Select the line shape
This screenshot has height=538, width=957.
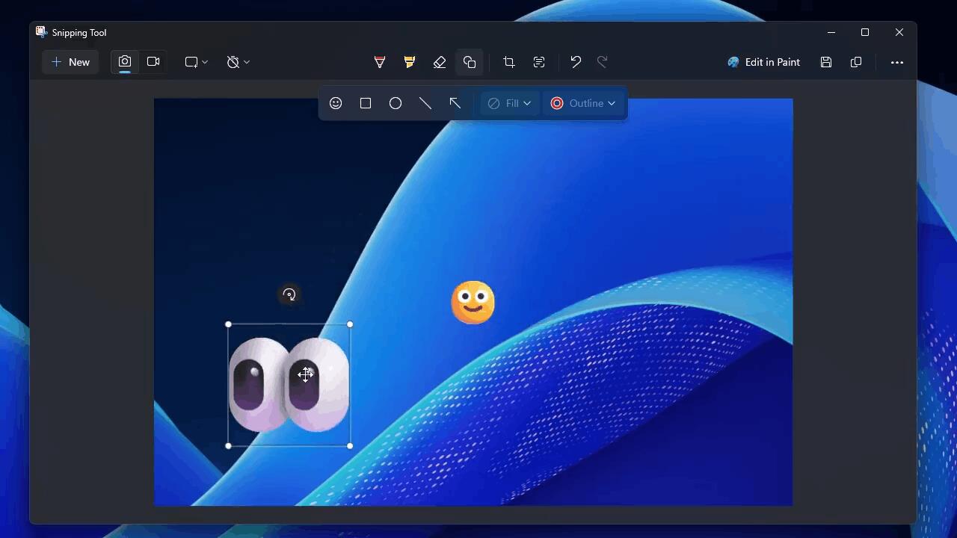click(x=425, y=103)
